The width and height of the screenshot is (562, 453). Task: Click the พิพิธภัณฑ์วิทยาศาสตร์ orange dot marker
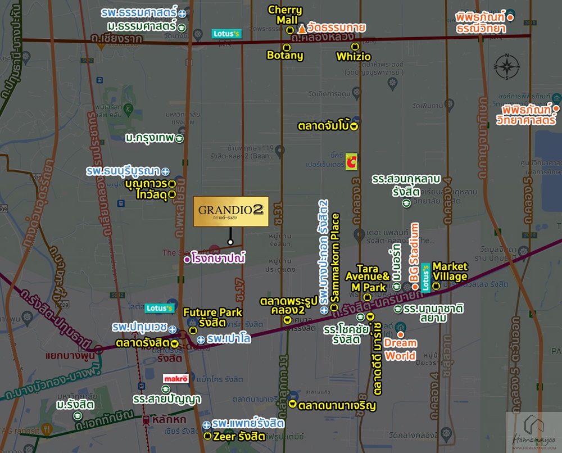coord(556,108)
